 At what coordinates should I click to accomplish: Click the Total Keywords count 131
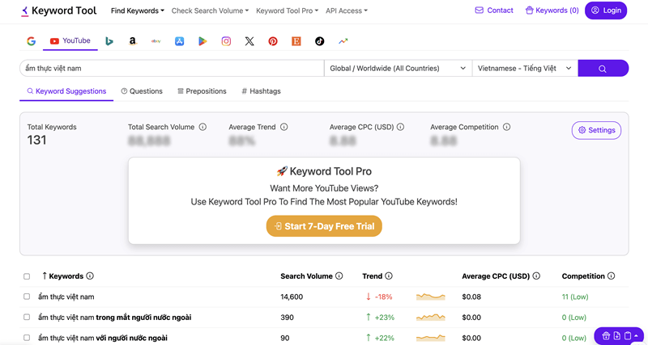click(x=36, y=141)
